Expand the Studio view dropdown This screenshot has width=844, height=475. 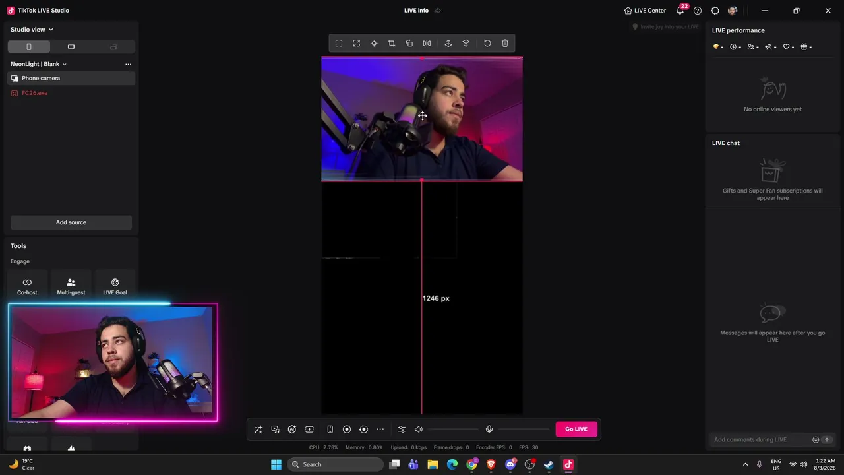32,30
